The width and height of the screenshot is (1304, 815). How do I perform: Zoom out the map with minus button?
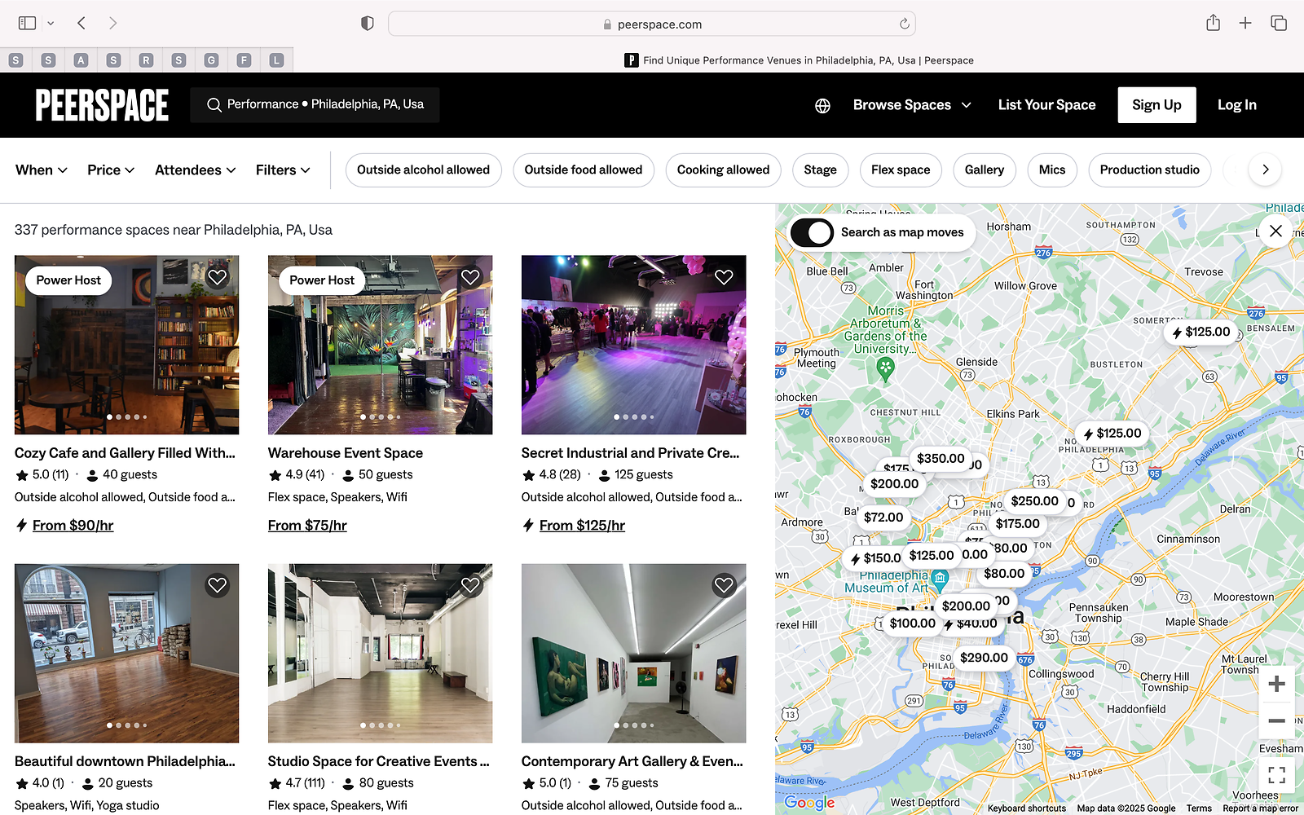point(1276,720)
